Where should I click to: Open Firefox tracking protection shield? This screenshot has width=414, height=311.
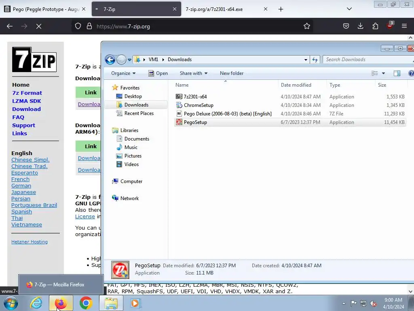point(78,26)
